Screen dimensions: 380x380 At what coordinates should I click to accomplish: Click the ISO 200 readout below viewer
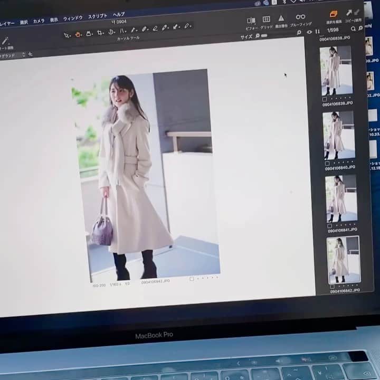click(x=99, y=285)
